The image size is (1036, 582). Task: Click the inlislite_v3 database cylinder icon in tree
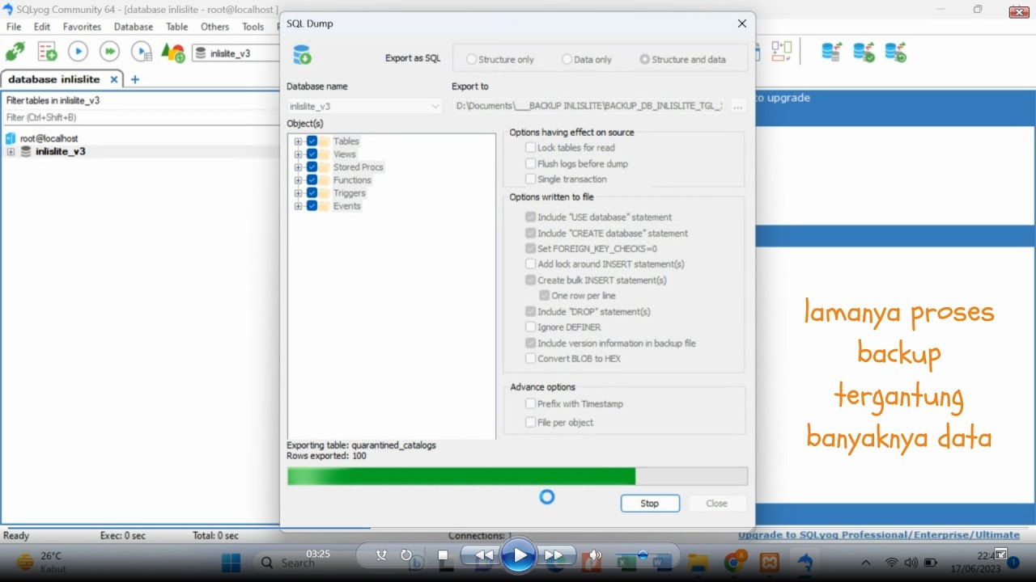(26, 151)
